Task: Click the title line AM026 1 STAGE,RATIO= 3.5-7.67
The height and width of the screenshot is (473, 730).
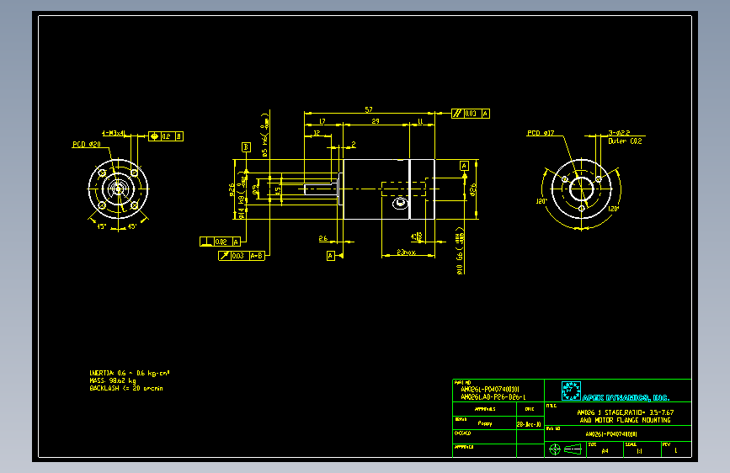Action: pyautogui.click(x=626, y=412)
